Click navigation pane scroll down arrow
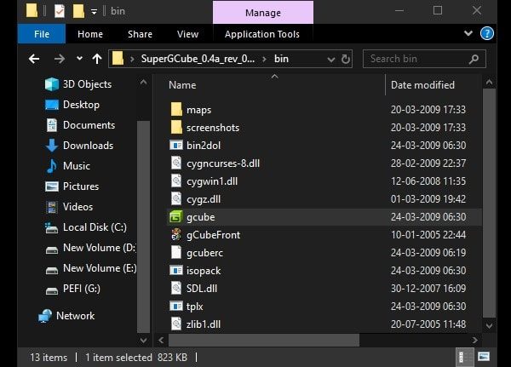 [x=143, y=341]
